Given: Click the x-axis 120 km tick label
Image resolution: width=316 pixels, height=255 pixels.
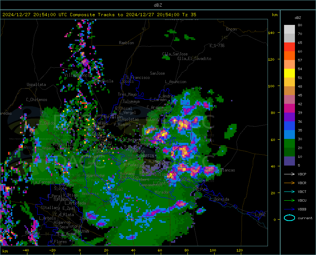Looking at the screenshot, I should click(239, 250).
